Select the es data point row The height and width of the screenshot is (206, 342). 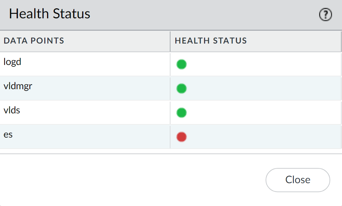(x=8, y=135)
